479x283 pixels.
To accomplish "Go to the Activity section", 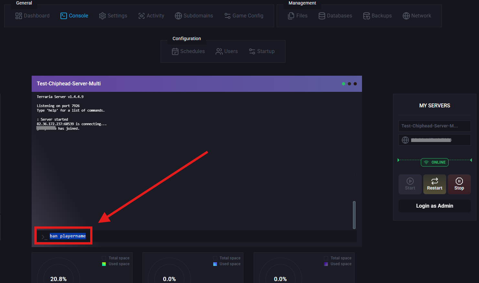I will tap(151, 16).
